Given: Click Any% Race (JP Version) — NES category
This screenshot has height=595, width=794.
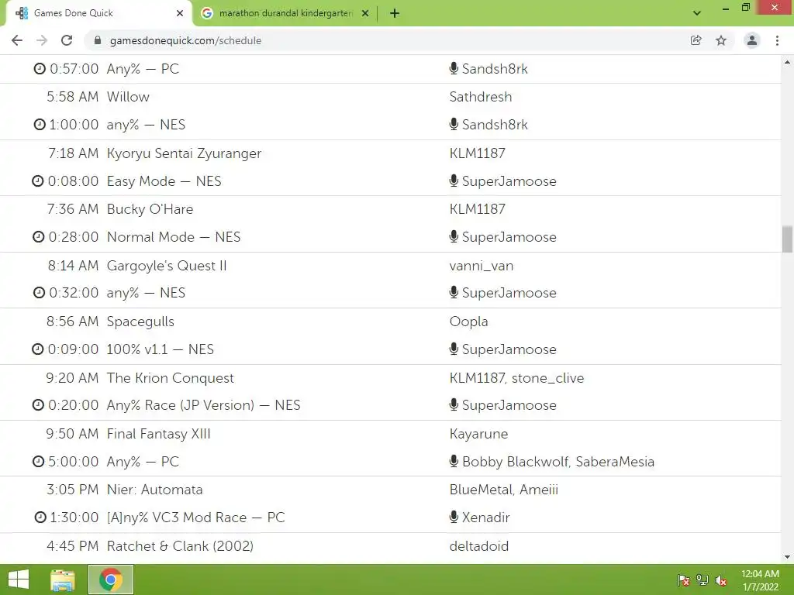Looking at the screenshot, I should 204,405.
